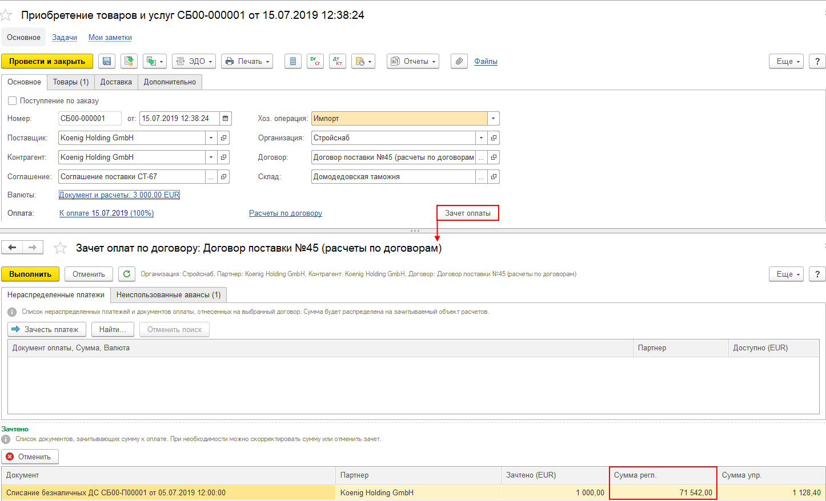826x501 pixels.
Task: Click the calendar icon beside date field
Action: (x=226, y=119)
